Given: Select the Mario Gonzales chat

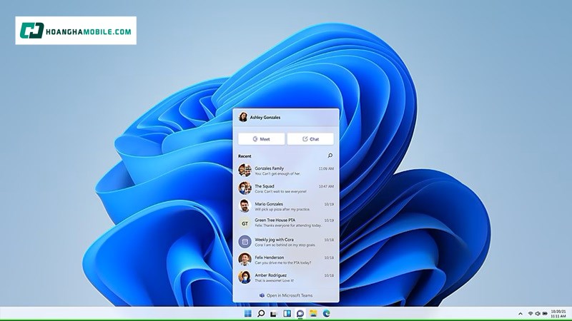Looking at the screenshot, I should pyautogui.click(x=286, y=206).
